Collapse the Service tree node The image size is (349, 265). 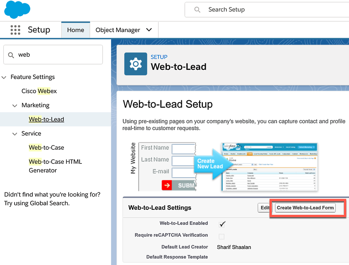click(x=15, y=134)
